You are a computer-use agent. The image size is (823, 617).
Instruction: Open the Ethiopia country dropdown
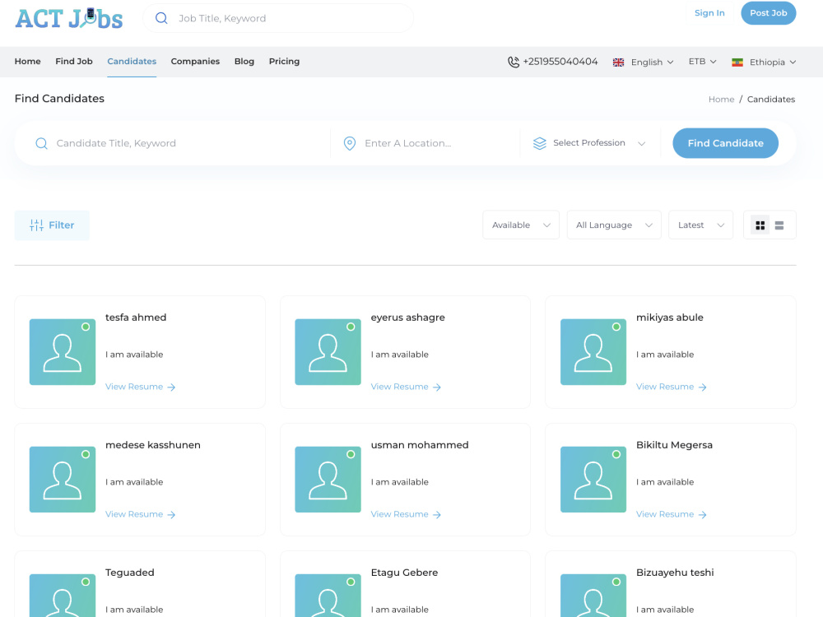point(764,62)
